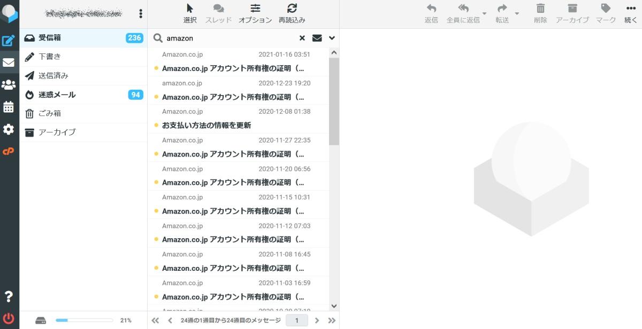Viewport: 642px width, 329px height.
Task: Click the search magnifier icon
Action: coord(158,38)
